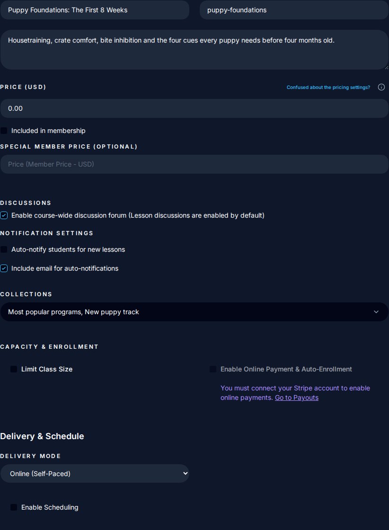
Task: Tick the Limit Class Size checkbox
Action: [x=14, y=369]
